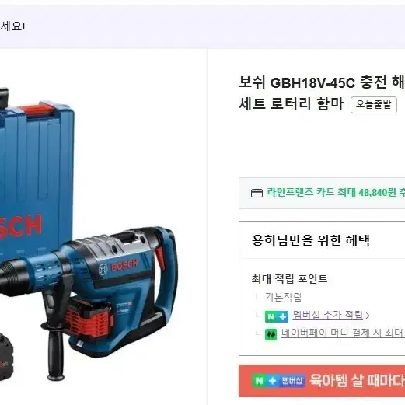This screenshot has height=405, width=405.
Task: Select the 기본적립 item
Action: [x=283, y=297]
